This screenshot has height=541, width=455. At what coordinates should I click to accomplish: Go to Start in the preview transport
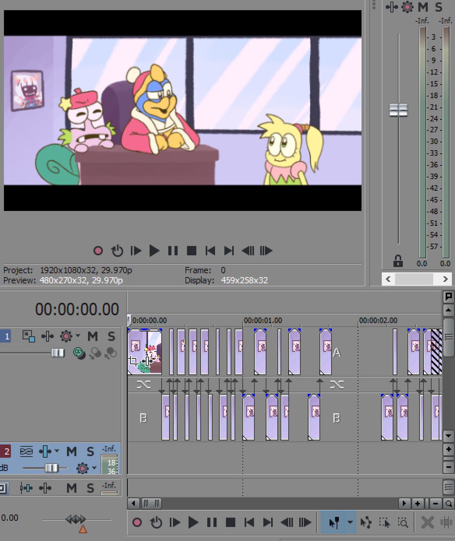pyautogui.click(x=210, y=250)
